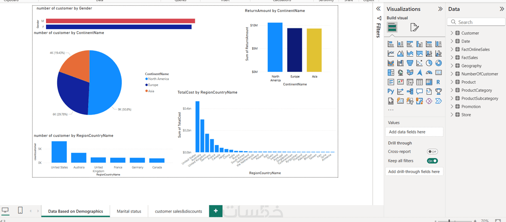
Task: Insert a Line chart visual
Action: [391, 54]
